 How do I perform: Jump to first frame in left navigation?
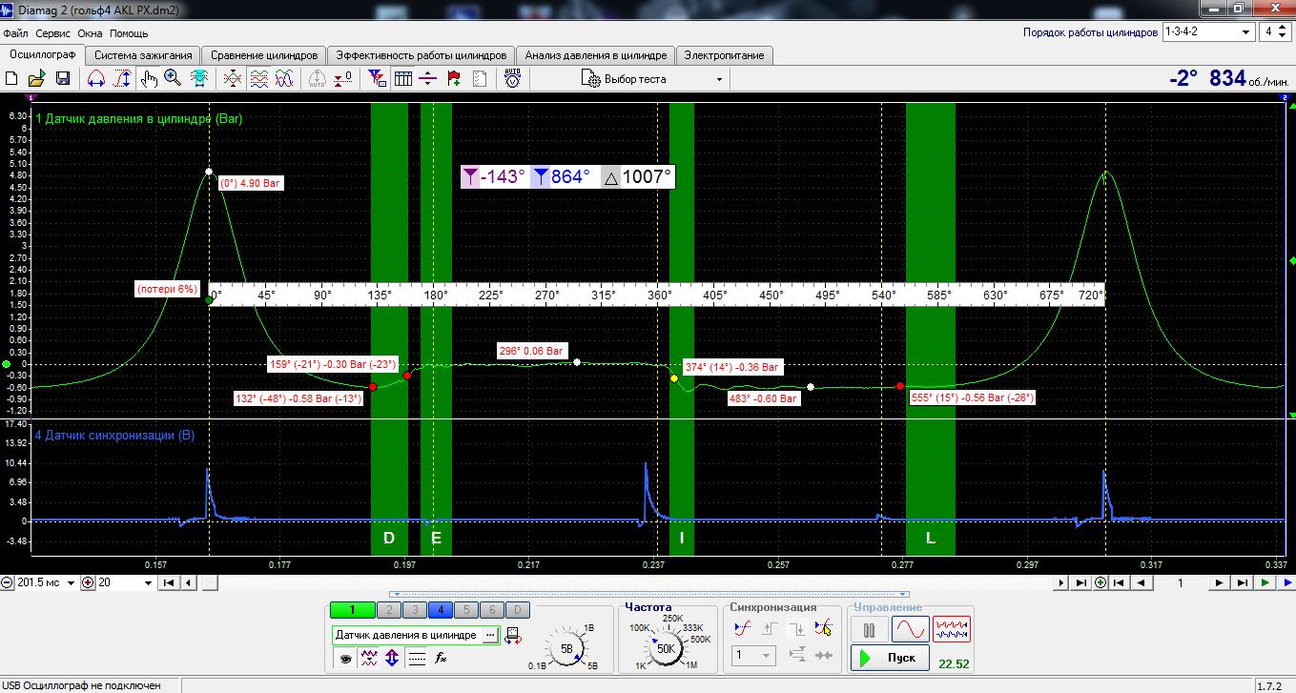tap(168, 582)
